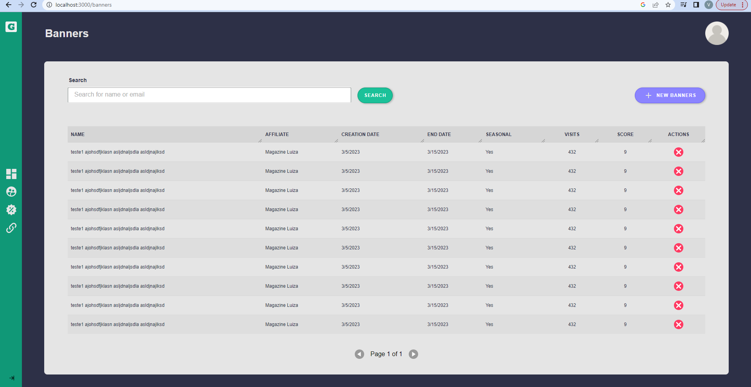The image size is (751, 387).
Task: Bookmark this page with star icon
Action: pos(668,5)
